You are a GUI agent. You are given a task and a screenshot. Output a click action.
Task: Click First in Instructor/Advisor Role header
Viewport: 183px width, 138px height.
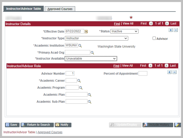143,66
